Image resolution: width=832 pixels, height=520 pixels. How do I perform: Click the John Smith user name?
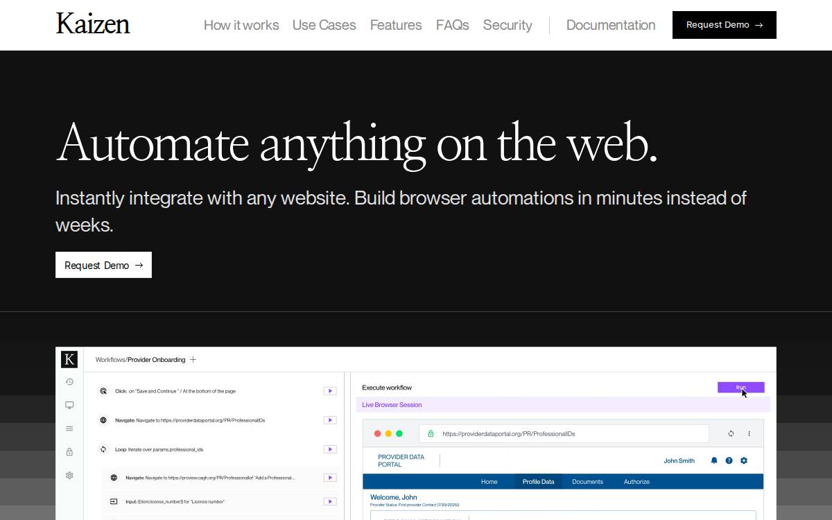click(679, 460)
